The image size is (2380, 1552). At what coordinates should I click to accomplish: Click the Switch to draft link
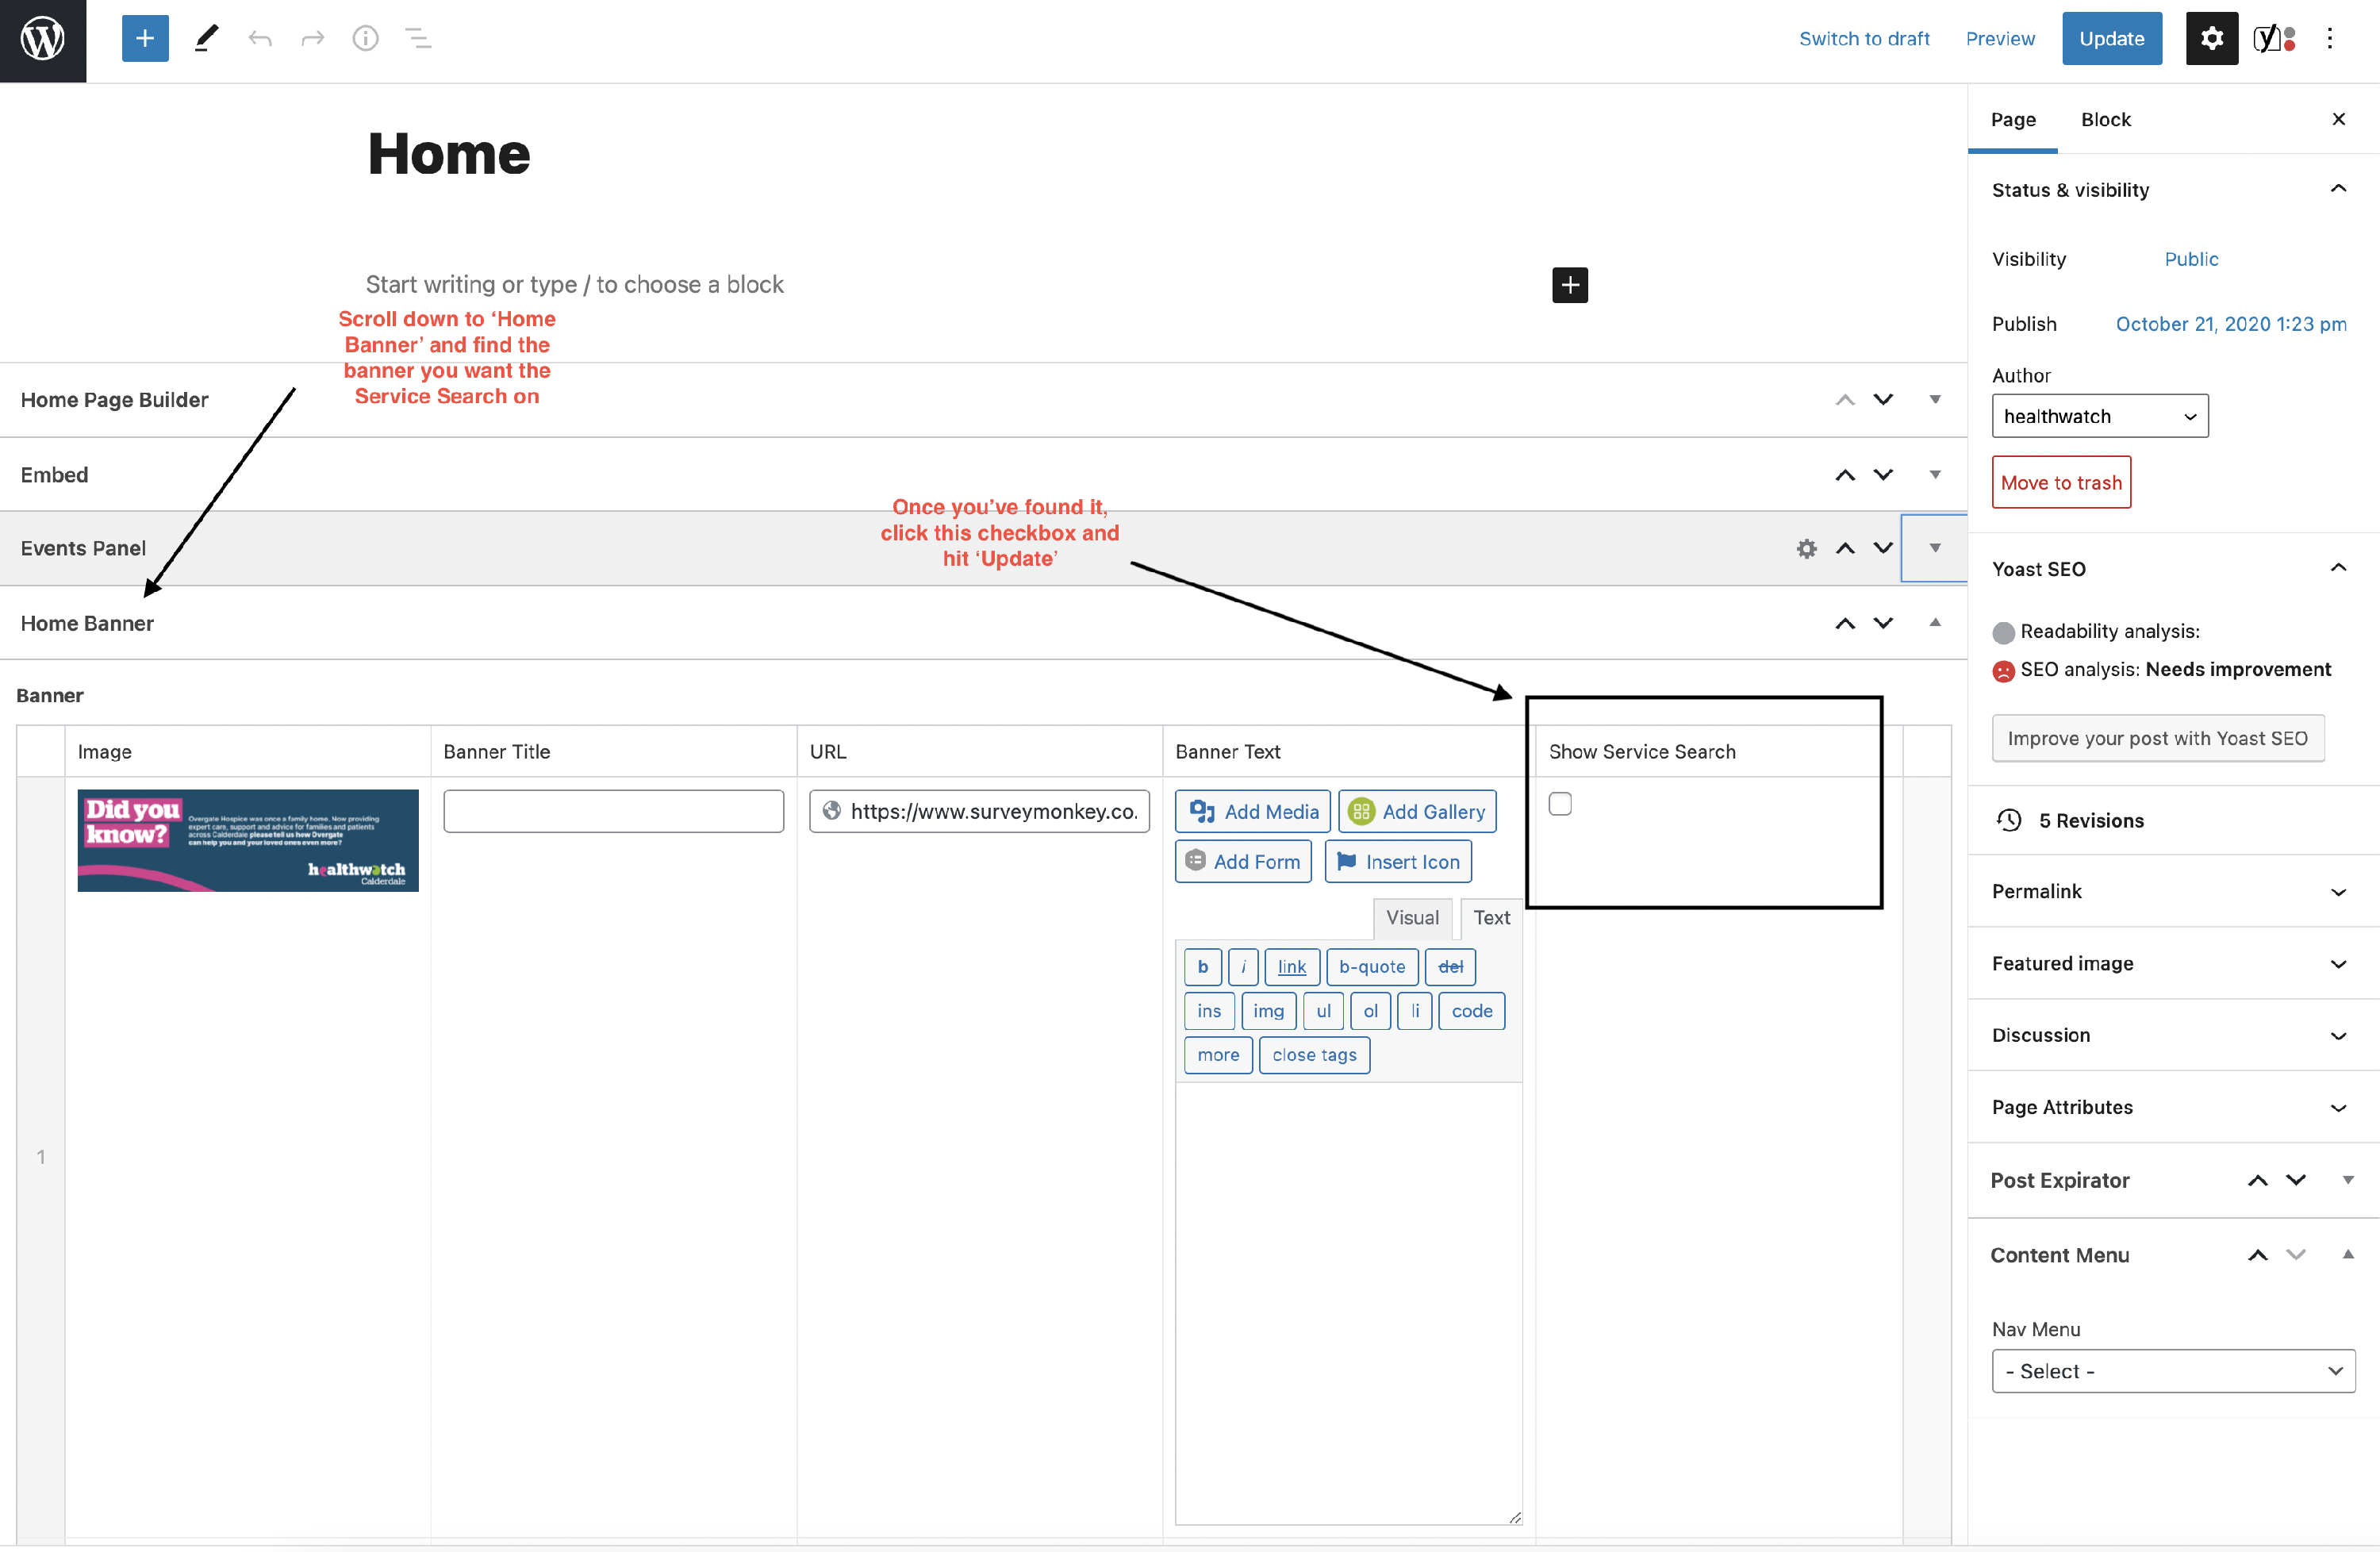(x=1864, y=39)
